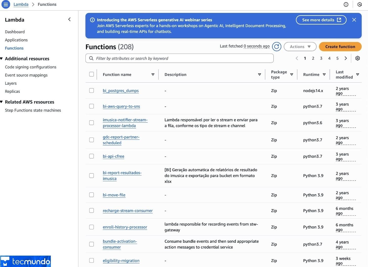Screen dimensions: 368x267
Task: Click the info icon in top bar
Action: tap(346, 4)
